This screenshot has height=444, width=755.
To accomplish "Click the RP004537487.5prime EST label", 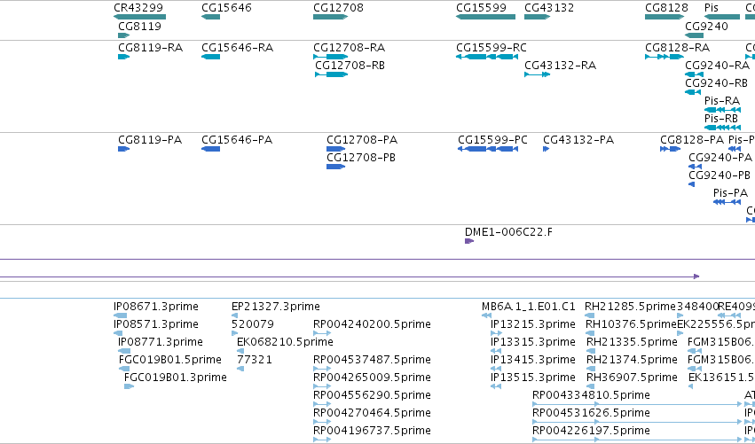I will 373,361.
